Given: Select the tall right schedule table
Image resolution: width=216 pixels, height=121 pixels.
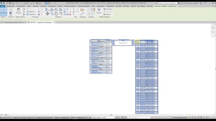Looking at the screenshot, I should pyautogui.click(x=147, y=77).
